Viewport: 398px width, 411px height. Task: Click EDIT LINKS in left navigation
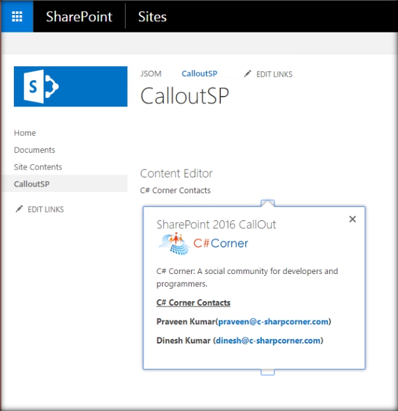[x=46, y=209]
